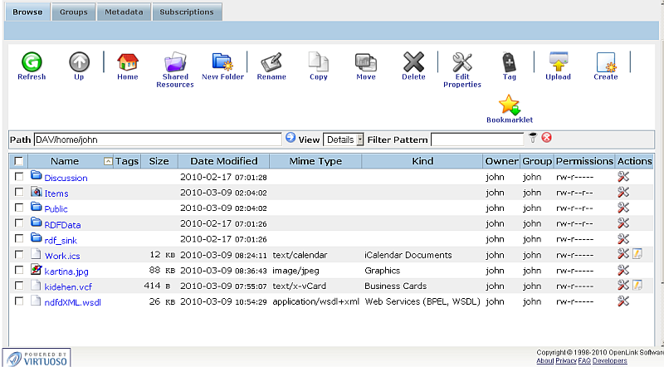The image size is (664, 367).
Task: Open Edit Properties tool
Action: (462, 62)
